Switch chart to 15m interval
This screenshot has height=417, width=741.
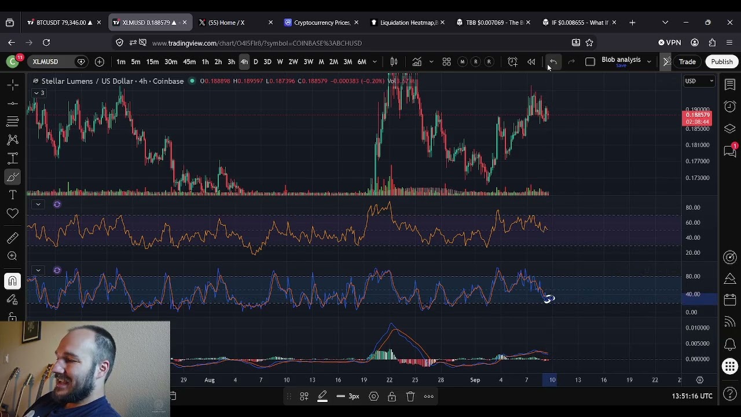[x=152, y=61]
